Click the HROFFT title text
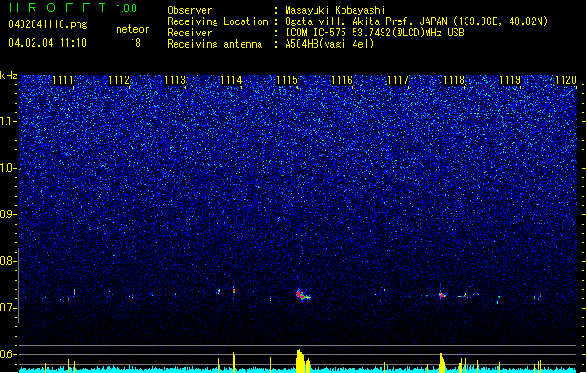 point(58,7)
